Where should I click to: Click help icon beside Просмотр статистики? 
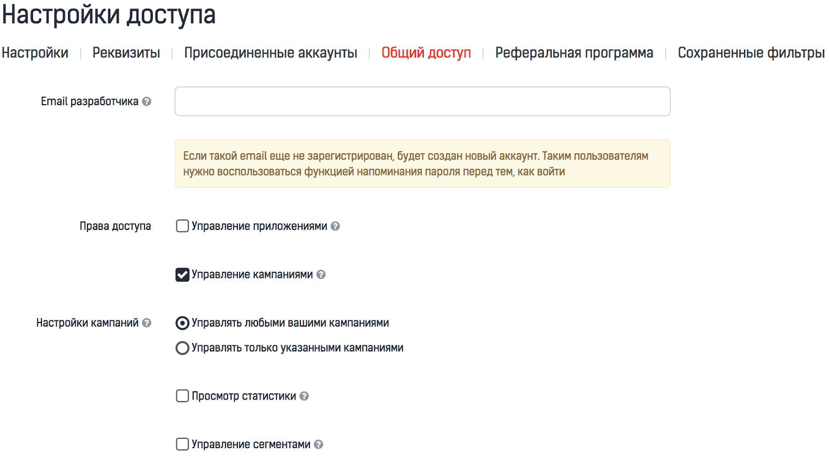point(304,396)
